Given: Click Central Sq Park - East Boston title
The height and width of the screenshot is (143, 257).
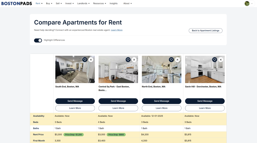Looking at the screenshot, I should [x=114, y=88].
